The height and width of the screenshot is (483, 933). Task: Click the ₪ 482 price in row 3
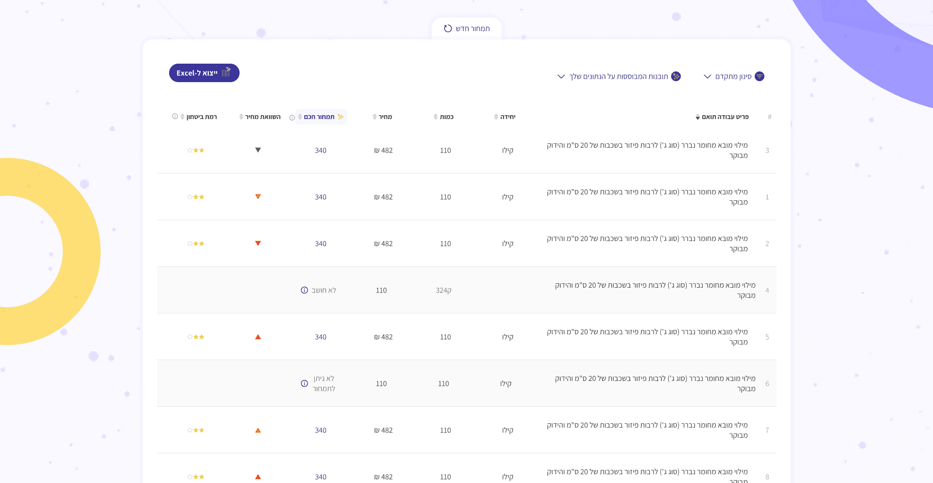coord(383,150)
